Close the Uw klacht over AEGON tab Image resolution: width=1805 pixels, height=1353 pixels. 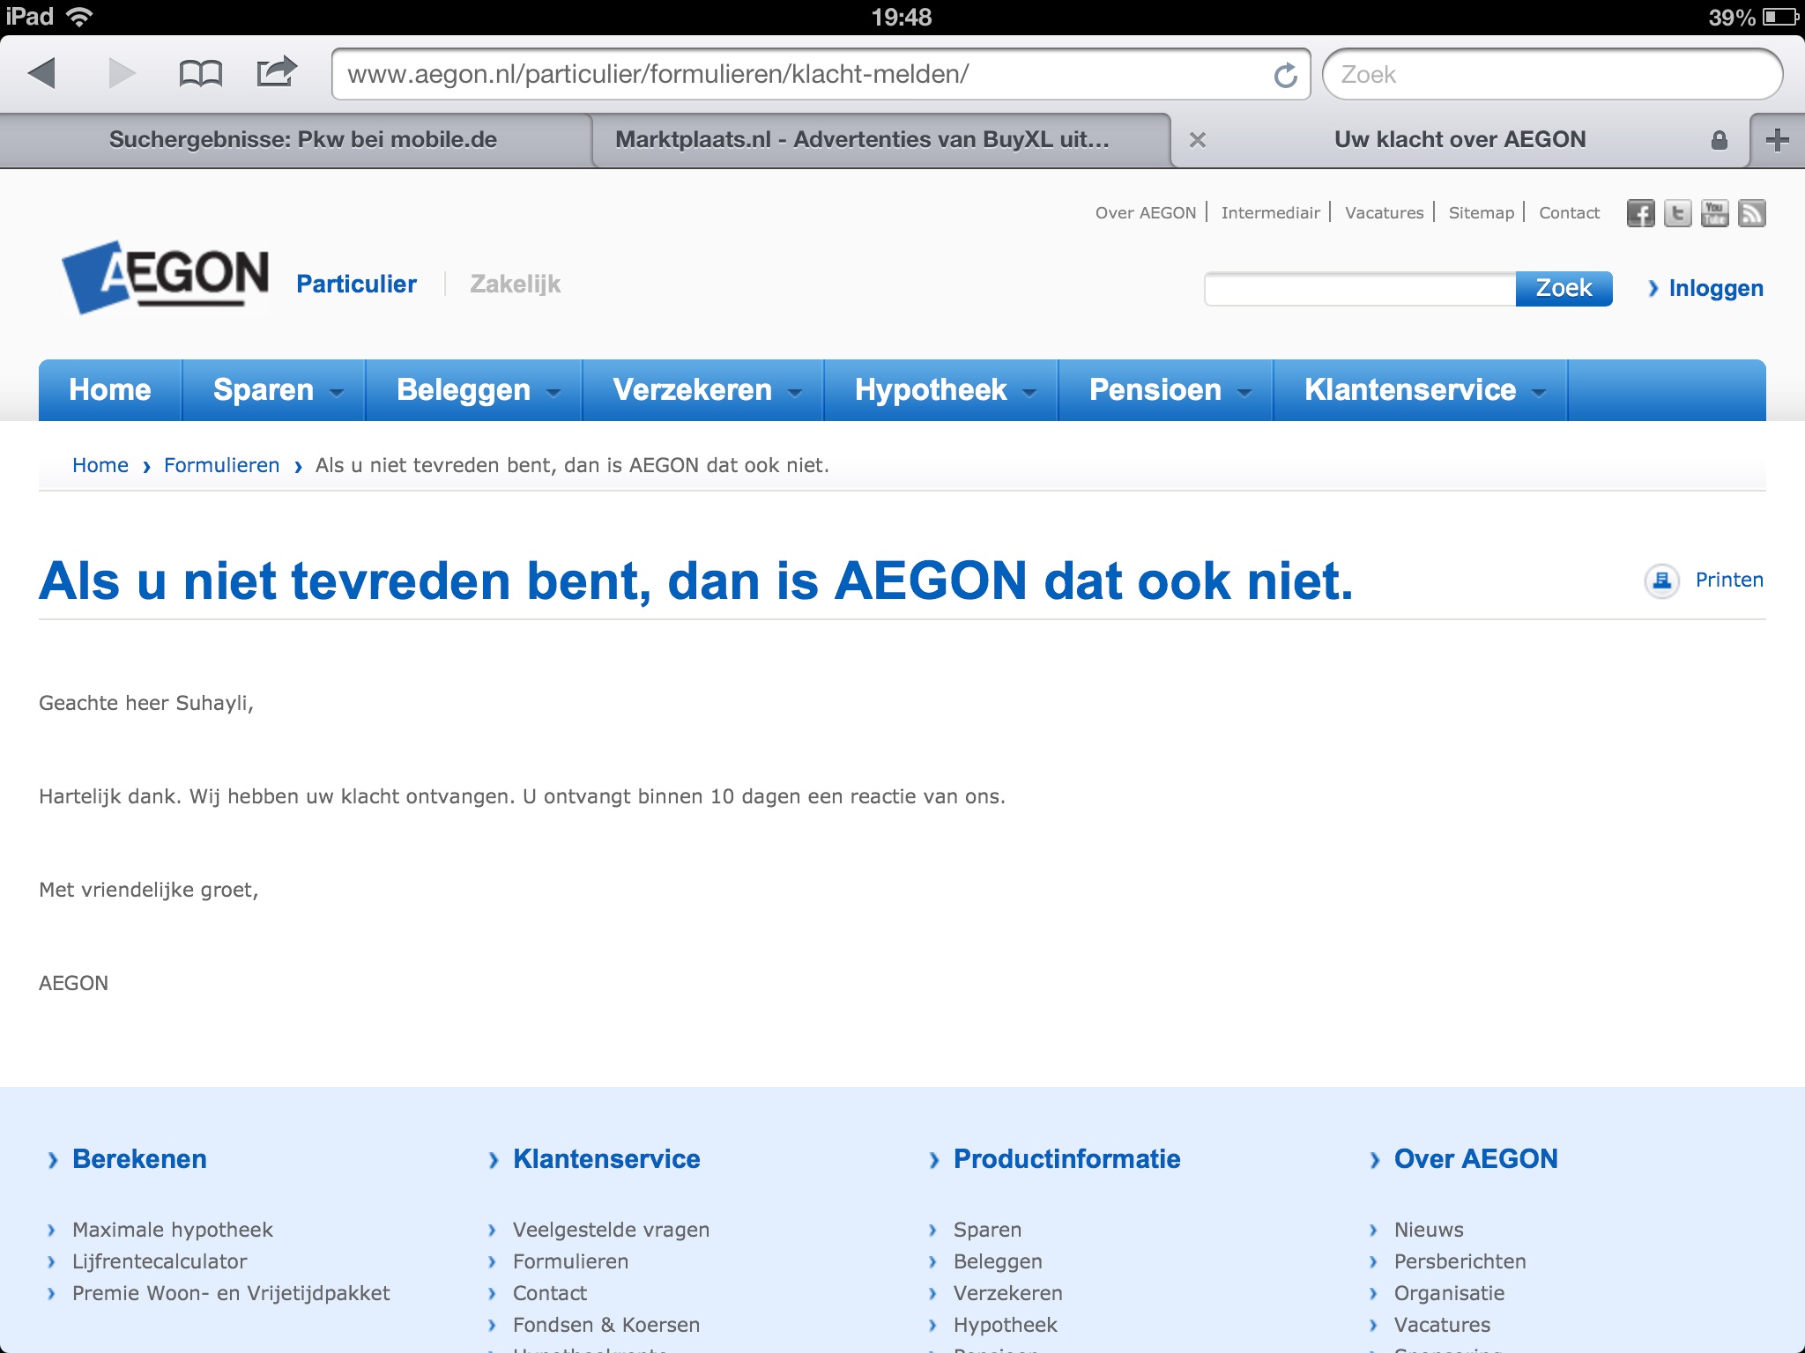(x=1197, y=140)
